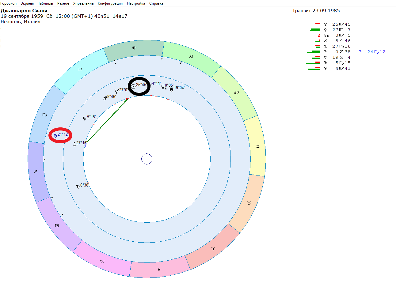Click the Gemini sign on zodiac ring
The width and height of the screenshot is (396, 283).
click(x=257, y=147)
